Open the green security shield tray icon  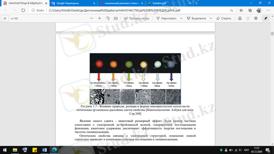[x=221, y=150]
